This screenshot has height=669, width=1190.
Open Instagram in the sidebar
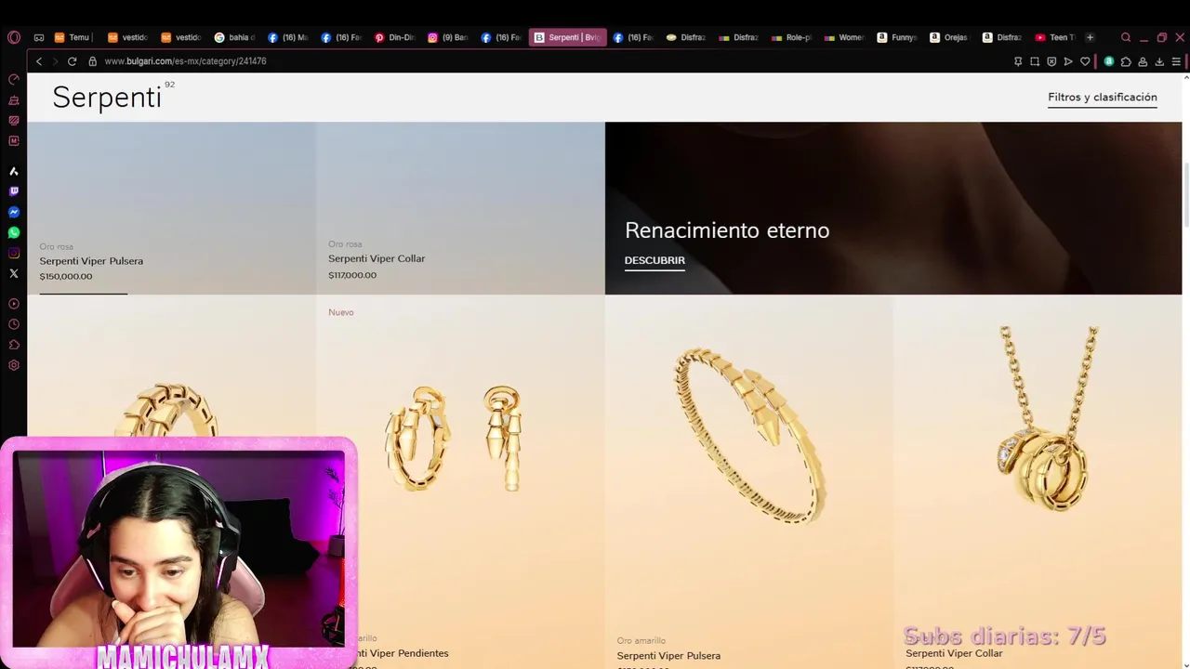(13, 253)
